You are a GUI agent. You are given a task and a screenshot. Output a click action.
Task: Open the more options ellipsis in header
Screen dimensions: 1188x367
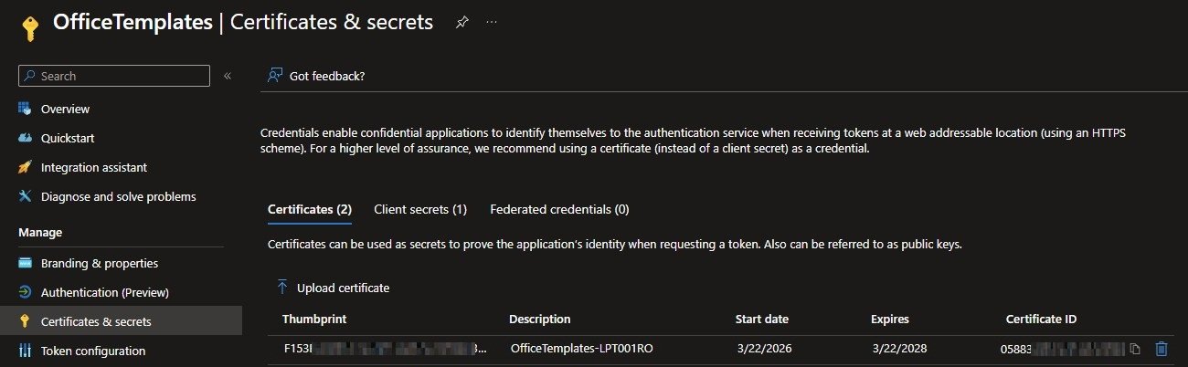(492, 23)
